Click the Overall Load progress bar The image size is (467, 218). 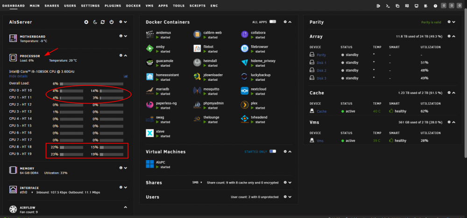(x=92, y=84)
